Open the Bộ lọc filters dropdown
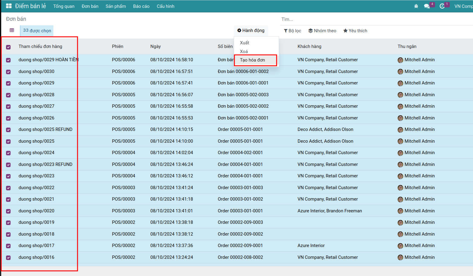Viewport: 473px width, 276px height. click(x=292, y=31)
